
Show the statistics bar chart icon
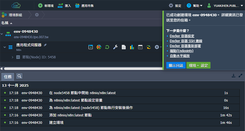[132, 47]
